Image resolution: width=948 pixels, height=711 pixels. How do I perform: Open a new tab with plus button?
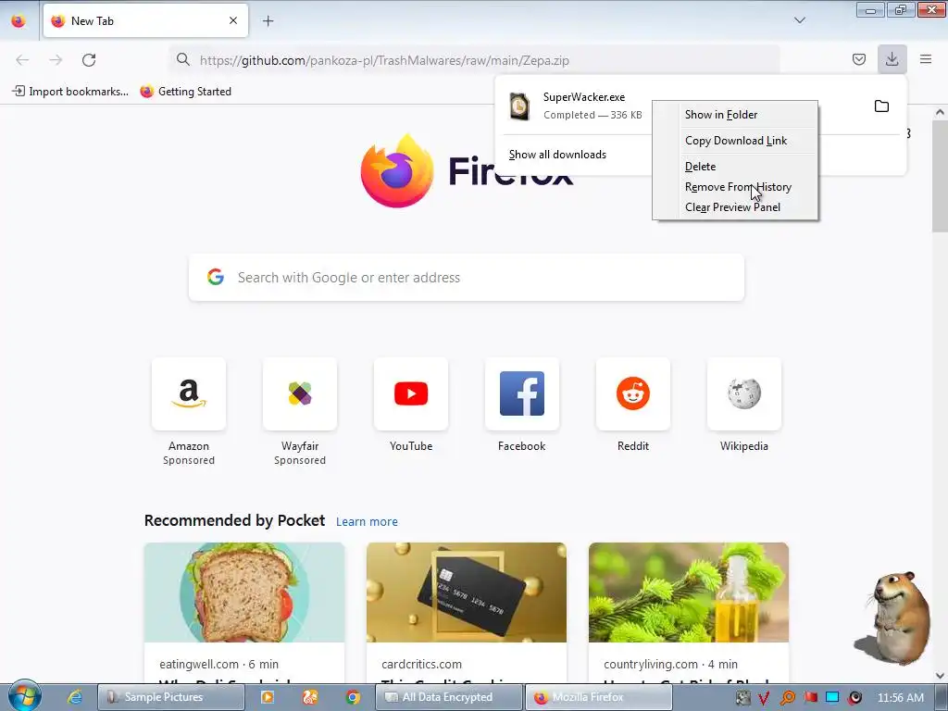tap(268, 21)
